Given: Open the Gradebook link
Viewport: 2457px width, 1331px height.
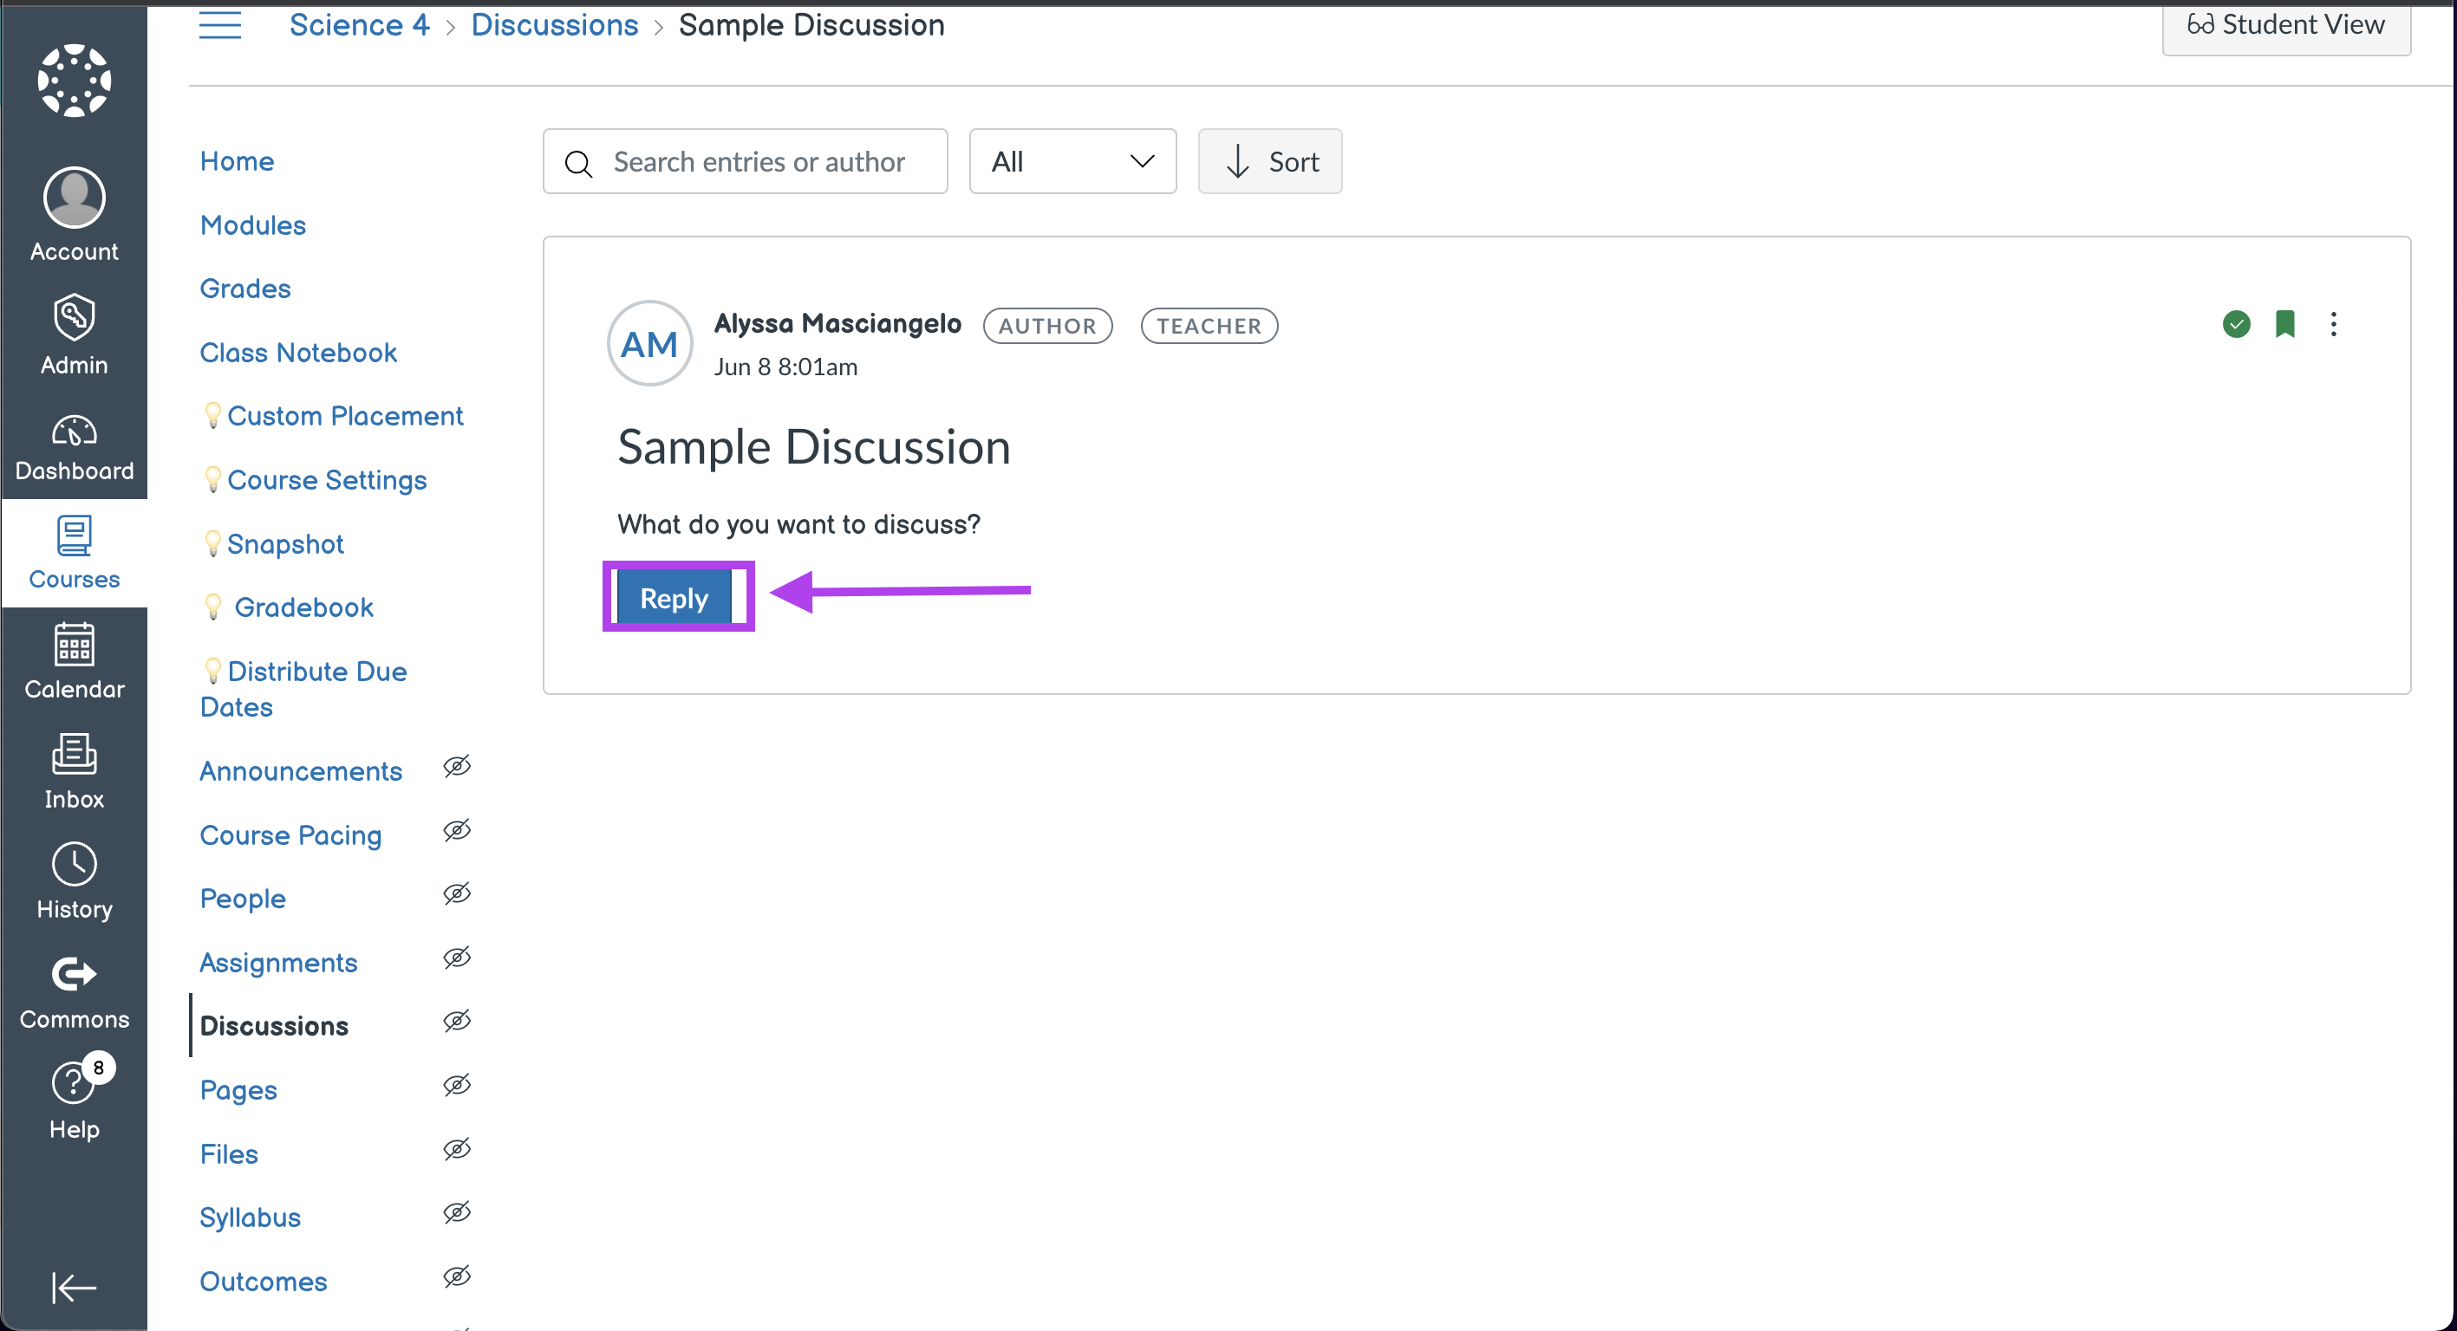Looking at the screenshot, I should [303, 607].
